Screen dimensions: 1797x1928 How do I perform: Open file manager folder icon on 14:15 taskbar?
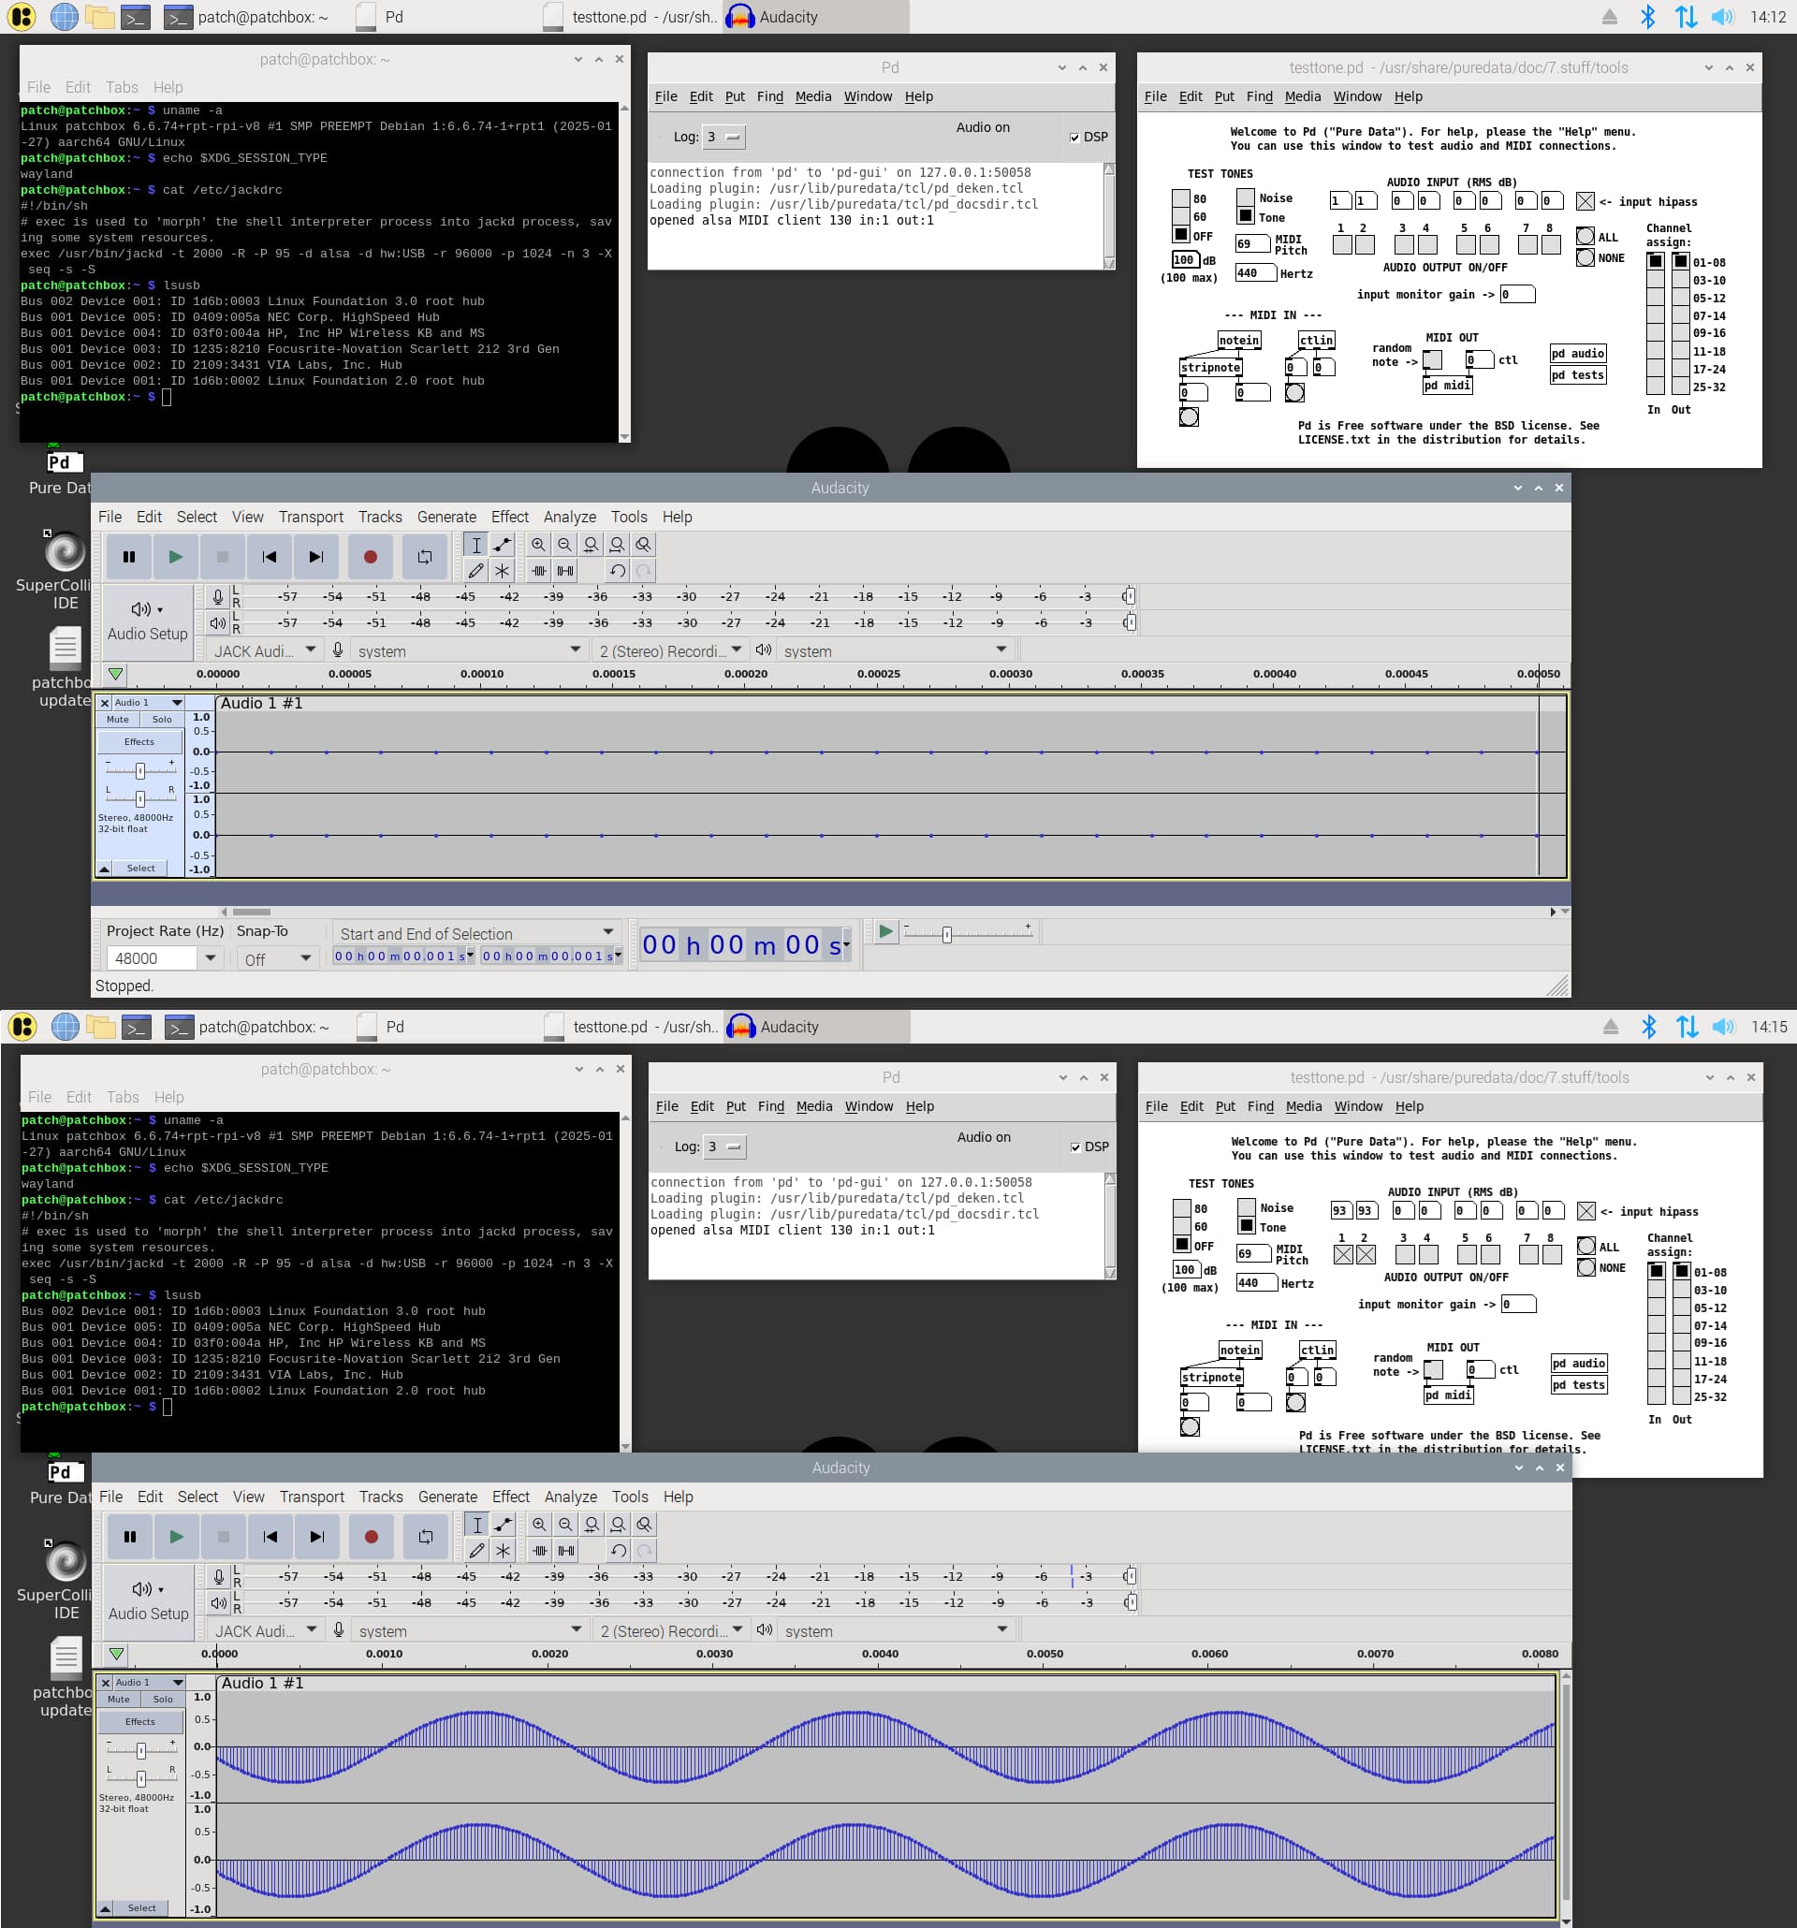[x=101, y=1026]
